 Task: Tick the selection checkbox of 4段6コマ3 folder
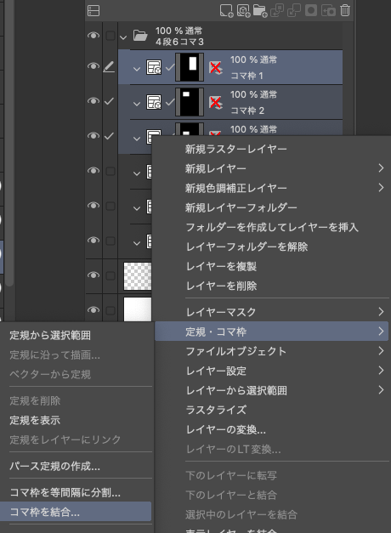coord(110,36)
